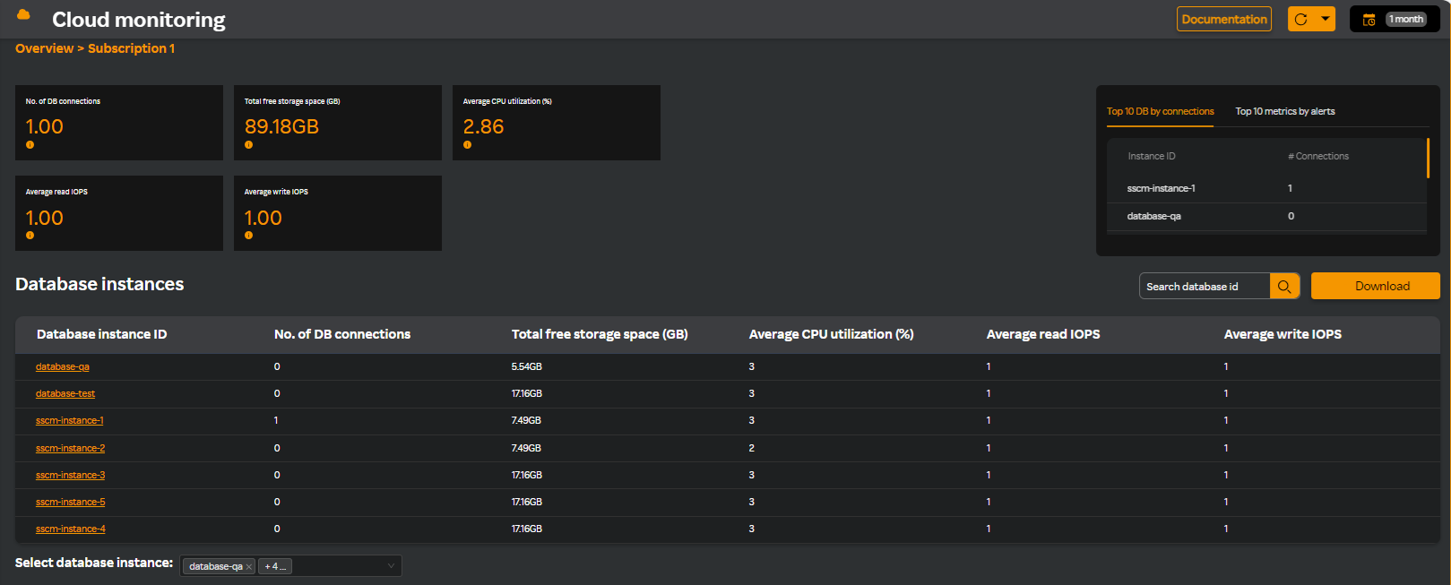Click connections value 1 in sscm-instance-1 table row
Screen dimensions: 1451x585
pyautogui.click(x=276, y=420)
